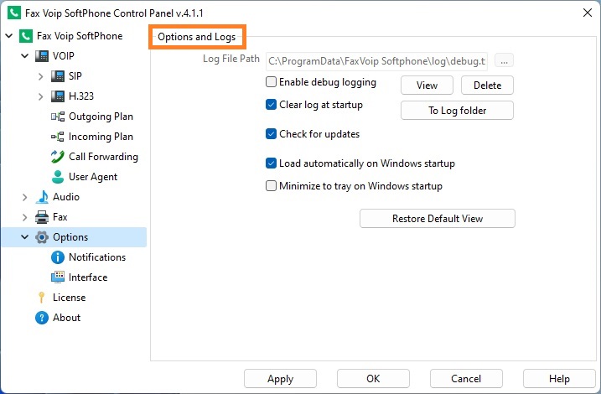The height and width of the screenshot is (394, 601).
Task: Click the Restore Default View button
Action: tap(438, 219)
